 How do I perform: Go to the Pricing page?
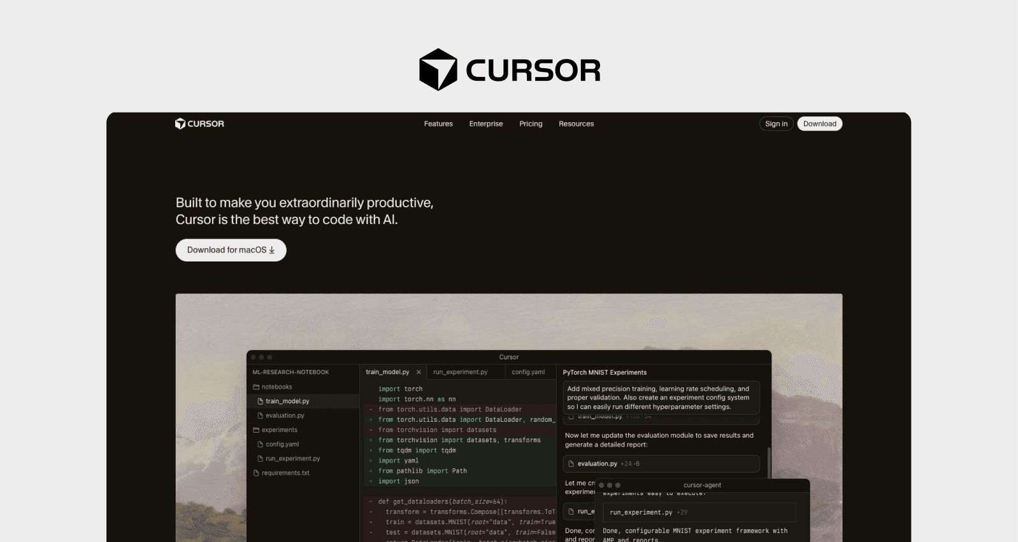click(x=531, y=123)
